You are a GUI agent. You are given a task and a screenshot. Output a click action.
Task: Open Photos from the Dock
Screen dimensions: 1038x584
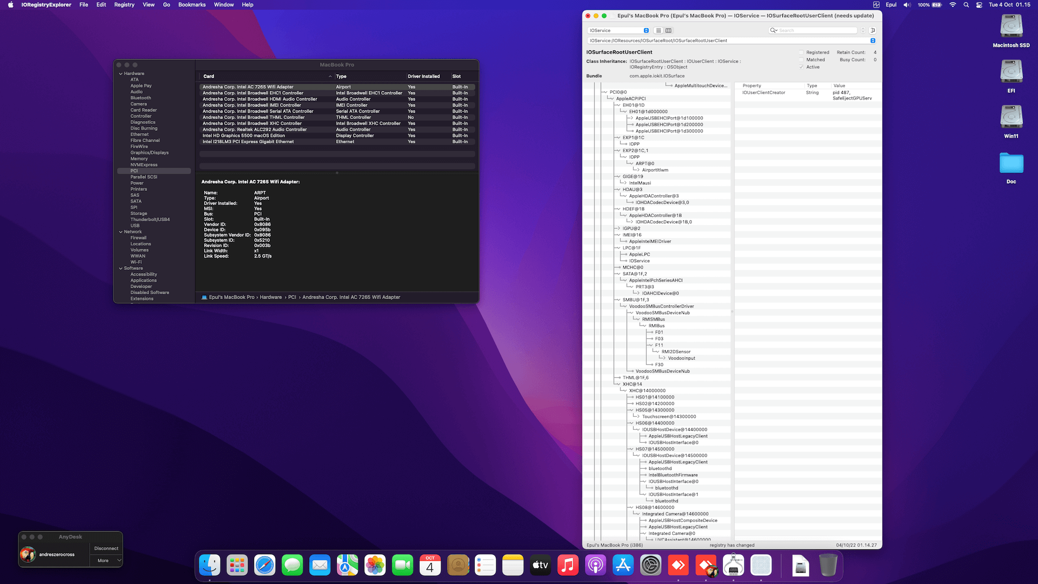click(375, 566)
